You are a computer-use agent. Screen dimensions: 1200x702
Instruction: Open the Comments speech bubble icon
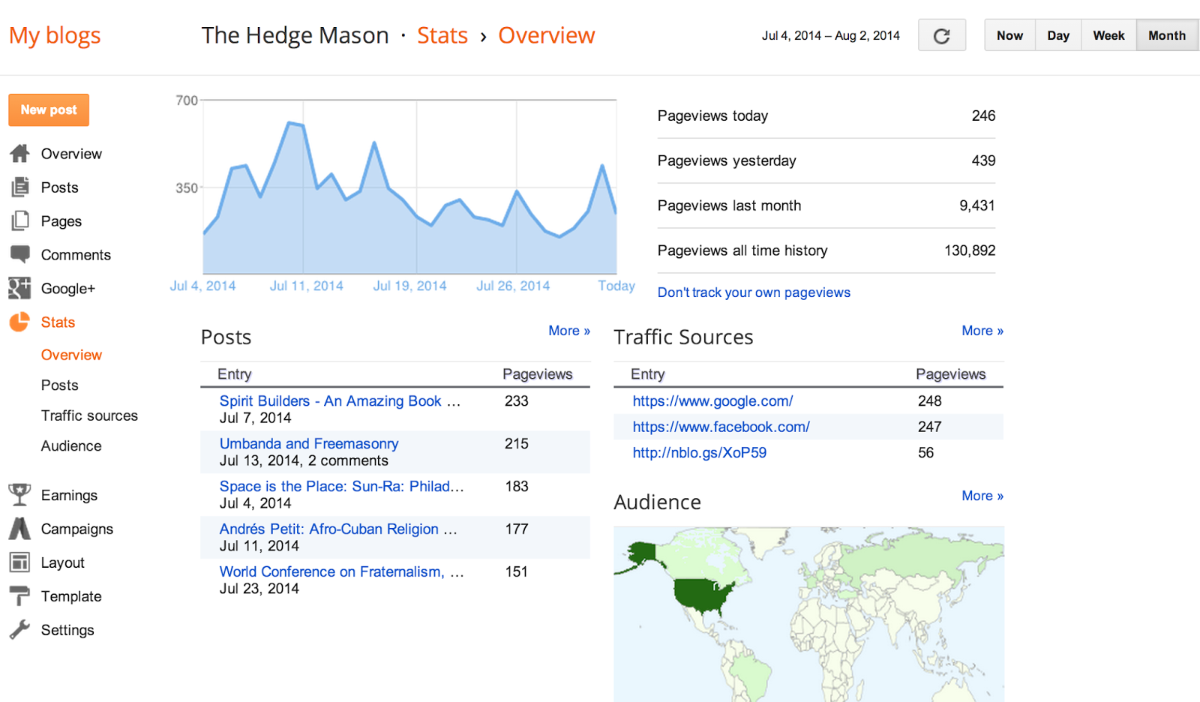[19, 254]
